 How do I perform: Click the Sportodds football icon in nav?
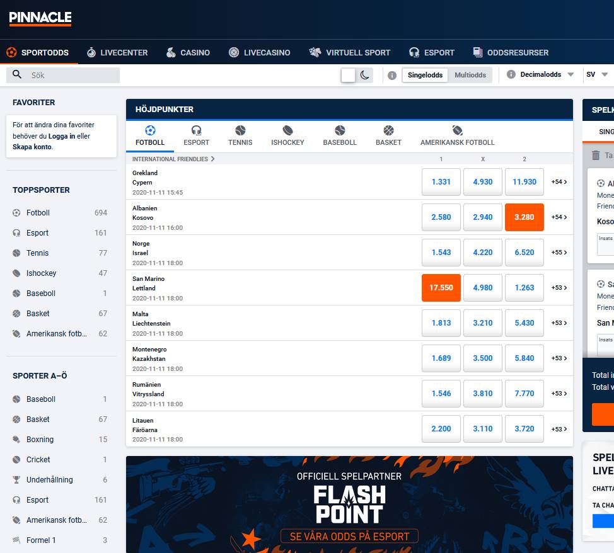(x=11, y=52)
